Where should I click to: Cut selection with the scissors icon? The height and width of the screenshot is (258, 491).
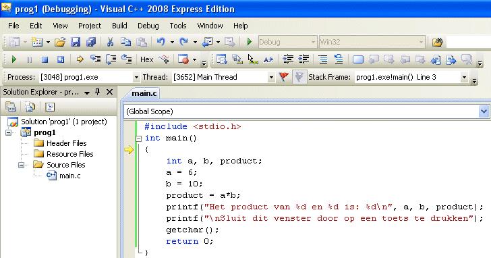(110, 42)
